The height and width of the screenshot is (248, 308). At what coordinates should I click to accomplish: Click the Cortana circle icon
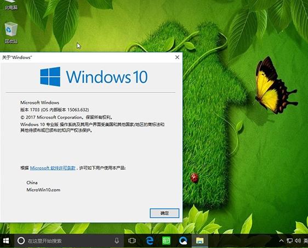pos(21,241)
